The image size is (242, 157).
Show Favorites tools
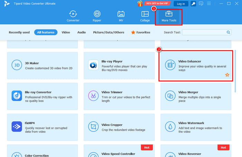point(141,32)
